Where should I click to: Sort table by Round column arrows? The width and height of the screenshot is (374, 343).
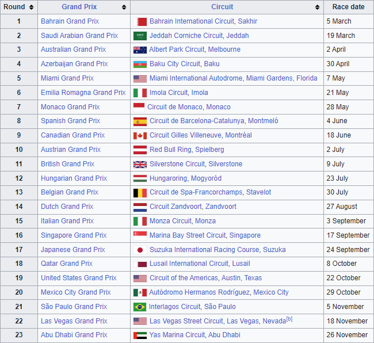click(31, 7)
